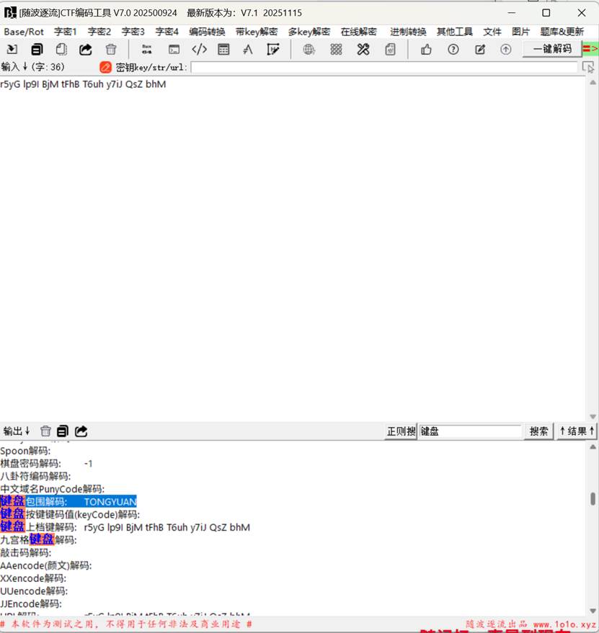The height and width of the screenshot is (633, 599).
Task: Select the copy document icon on the toolbar
Action: (x=37, y=49)
